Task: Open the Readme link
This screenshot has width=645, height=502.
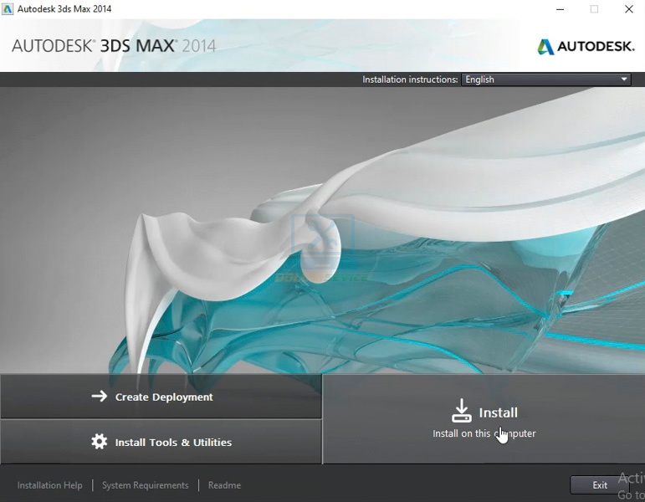Action: point(224,485)
